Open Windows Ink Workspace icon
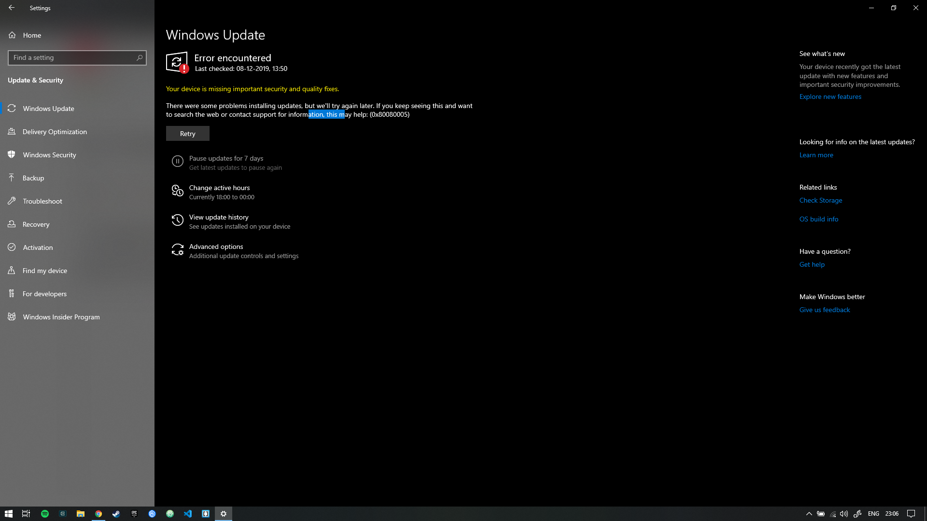The height and width of the screenshot is (521, 927). [x=857, y=514]
